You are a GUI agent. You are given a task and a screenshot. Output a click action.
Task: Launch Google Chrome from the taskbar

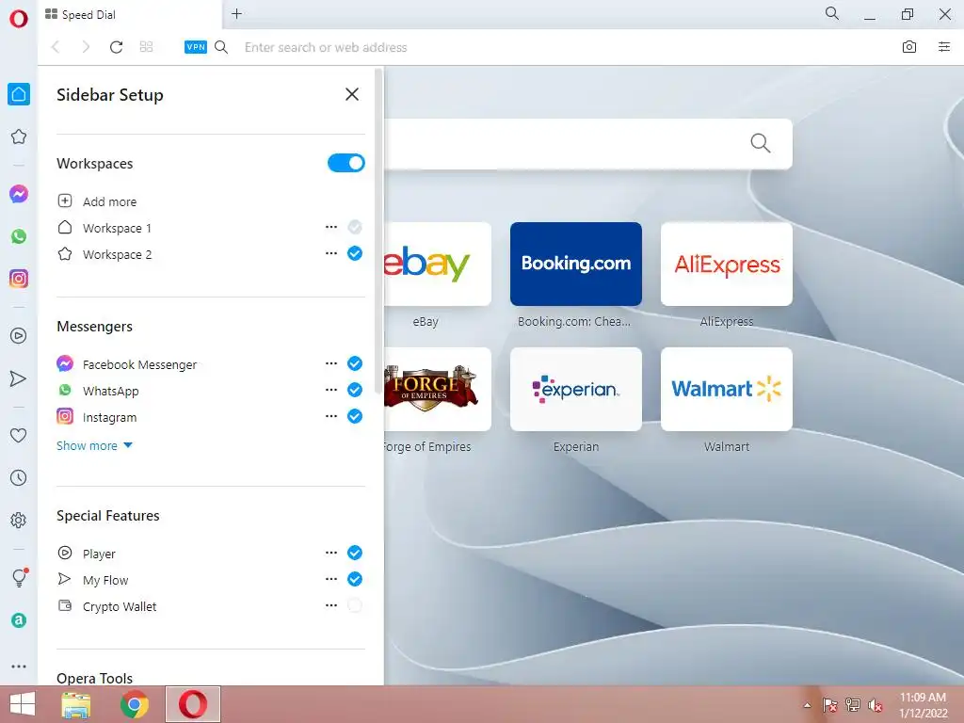point(135,704)
